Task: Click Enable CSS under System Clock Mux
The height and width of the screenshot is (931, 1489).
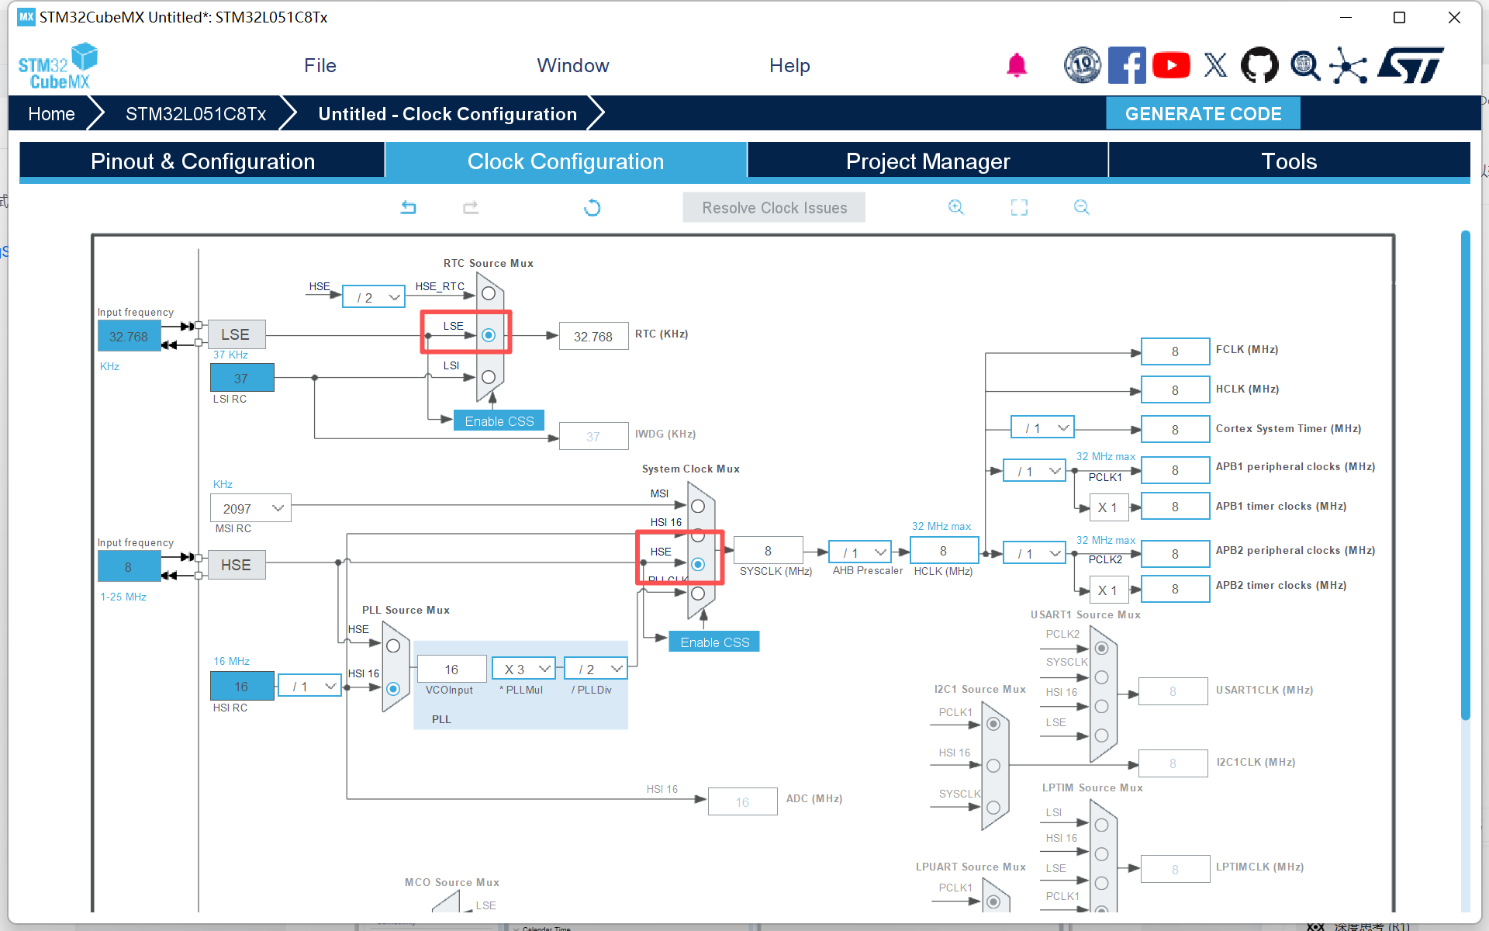Action: [714, 642]
